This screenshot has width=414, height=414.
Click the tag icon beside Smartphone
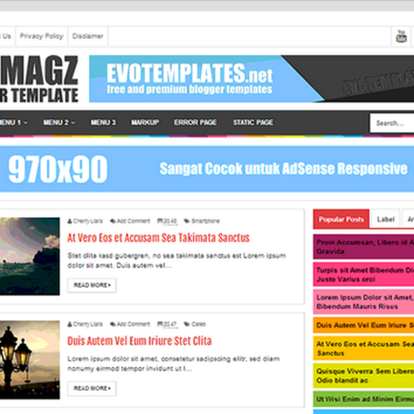pos(187,221)
